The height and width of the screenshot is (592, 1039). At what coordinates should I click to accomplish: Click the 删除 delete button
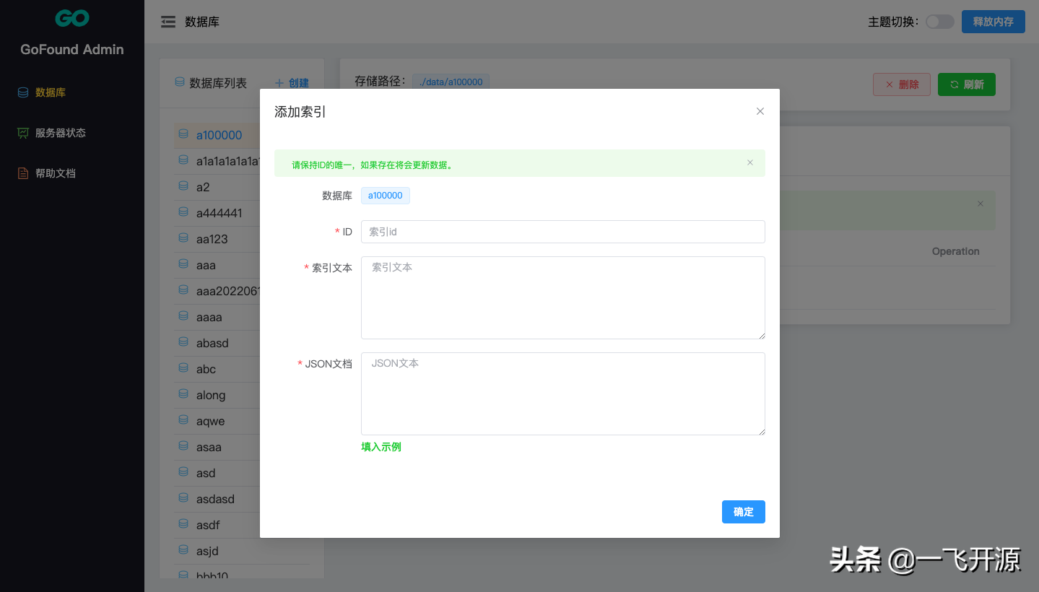click(x=902, y=84)
